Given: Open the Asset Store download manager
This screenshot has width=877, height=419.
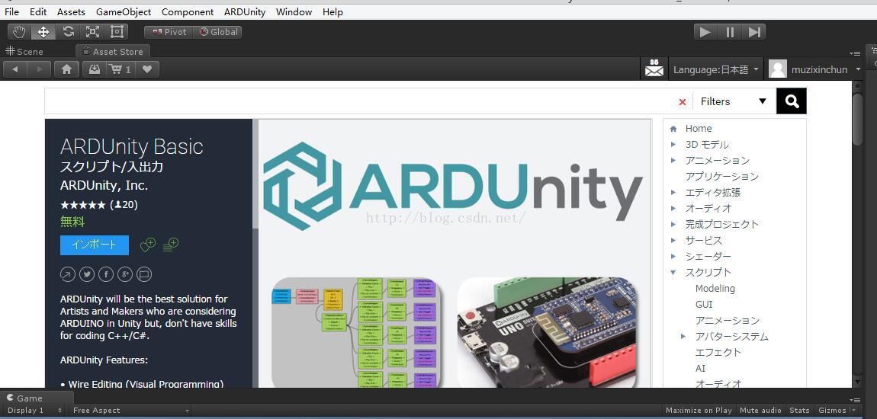Looking at the screenshot, I should (x=95, y=69).
